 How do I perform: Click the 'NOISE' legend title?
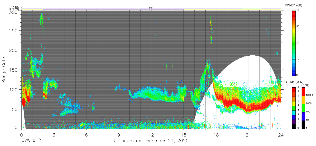click(305, 85)
